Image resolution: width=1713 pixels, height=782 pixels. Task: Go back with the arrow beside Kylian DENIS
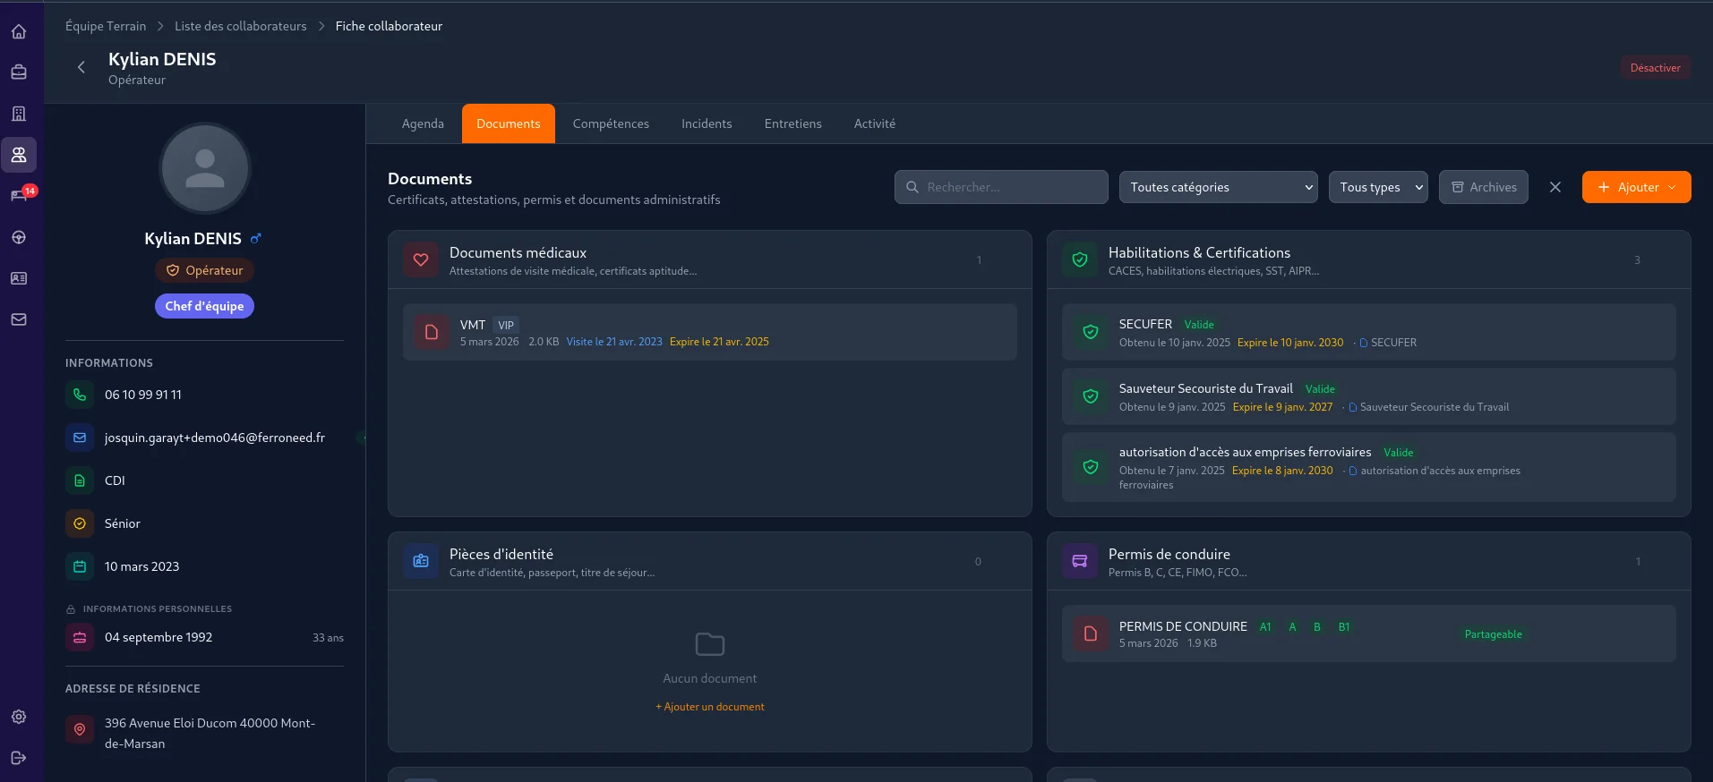point(81,67)
